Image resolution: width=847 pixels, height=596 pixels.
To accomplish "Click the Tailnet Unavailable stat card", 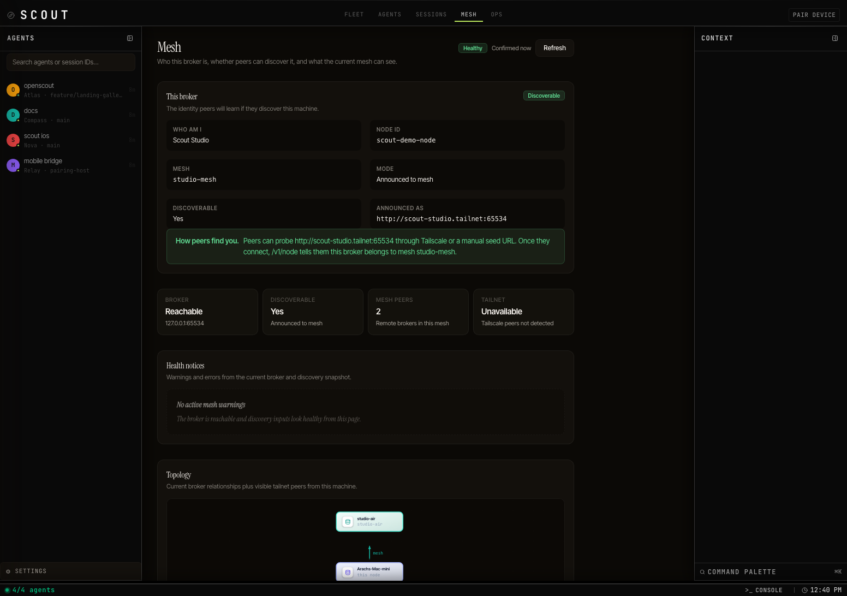I will tap(523, 312).
